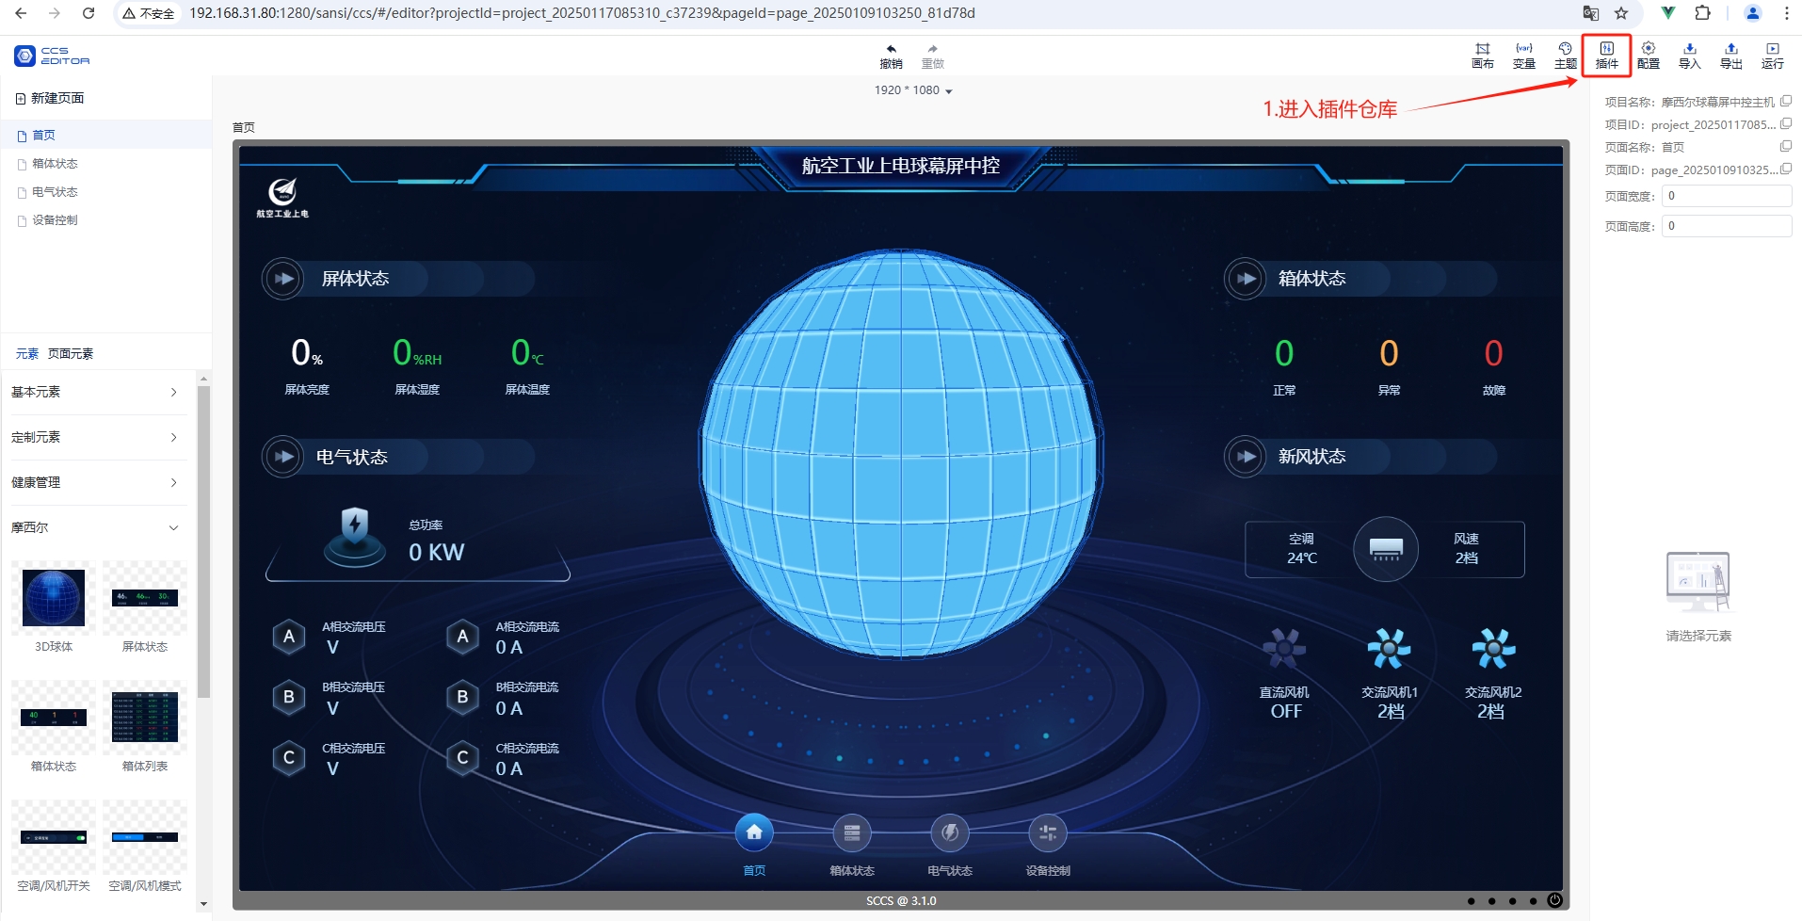Screen dimensions: 1802x921
Task: Switch to the 元素 tab
Action: point(27,354)
